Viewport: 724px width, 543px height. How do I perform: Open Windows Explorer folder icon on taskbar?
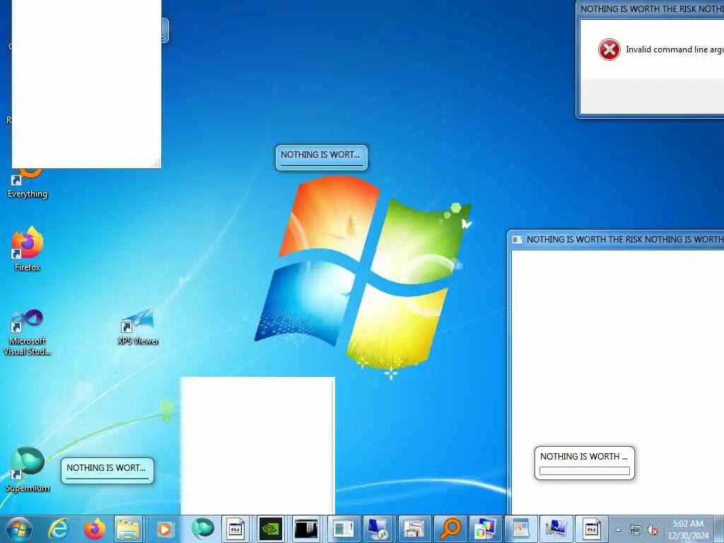click(129, 529)
